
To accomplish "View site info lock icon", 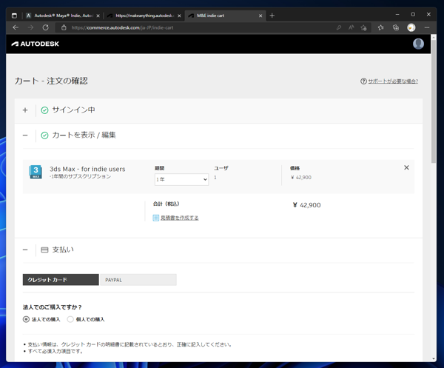I will click(x=64, y=27).
